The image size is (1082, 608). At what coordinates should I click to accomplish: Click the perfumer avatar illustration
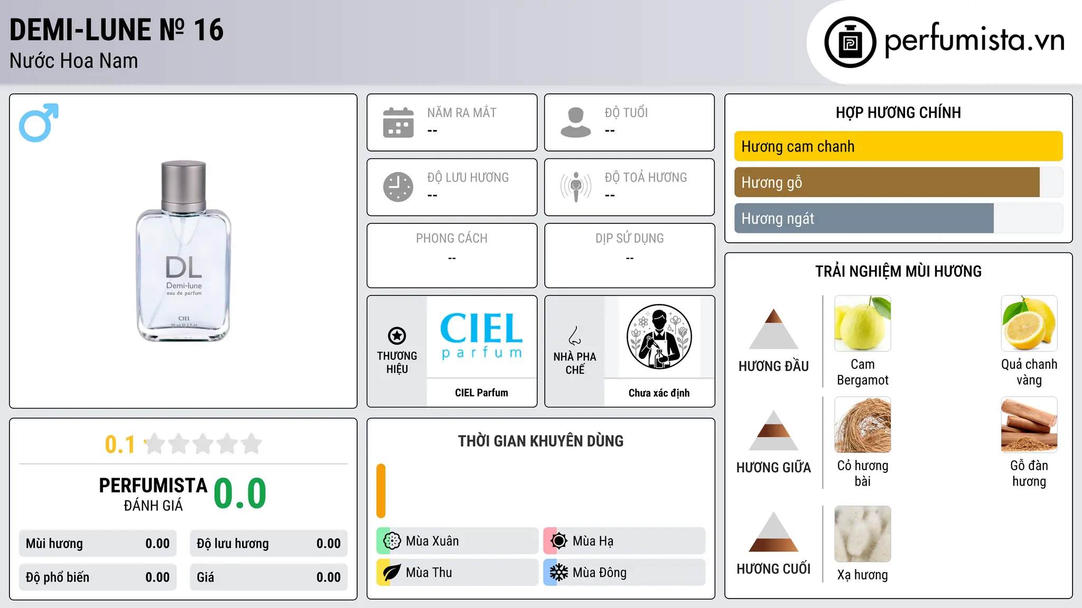659,337
